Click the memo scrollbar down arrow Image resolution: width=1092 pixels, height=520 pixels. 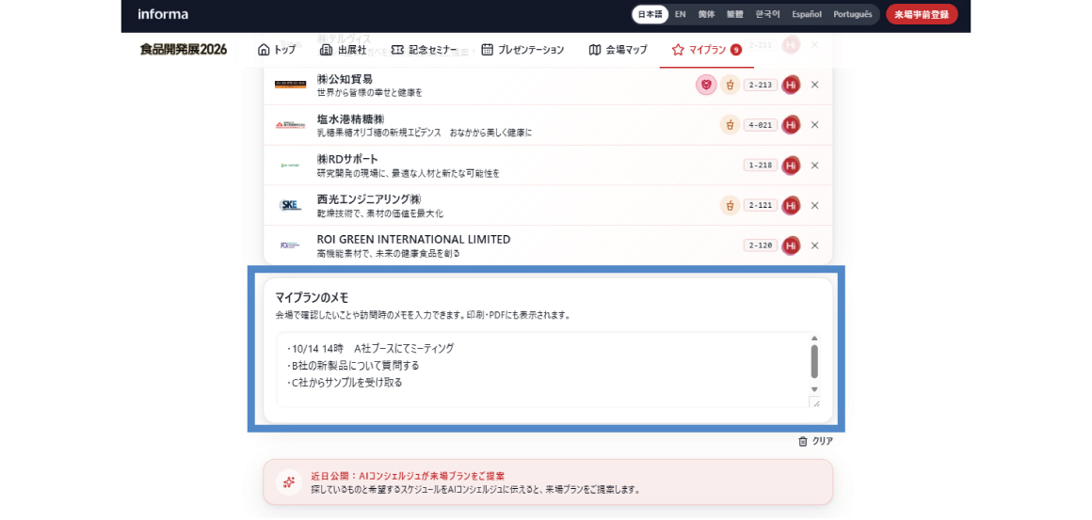(815, 389)
